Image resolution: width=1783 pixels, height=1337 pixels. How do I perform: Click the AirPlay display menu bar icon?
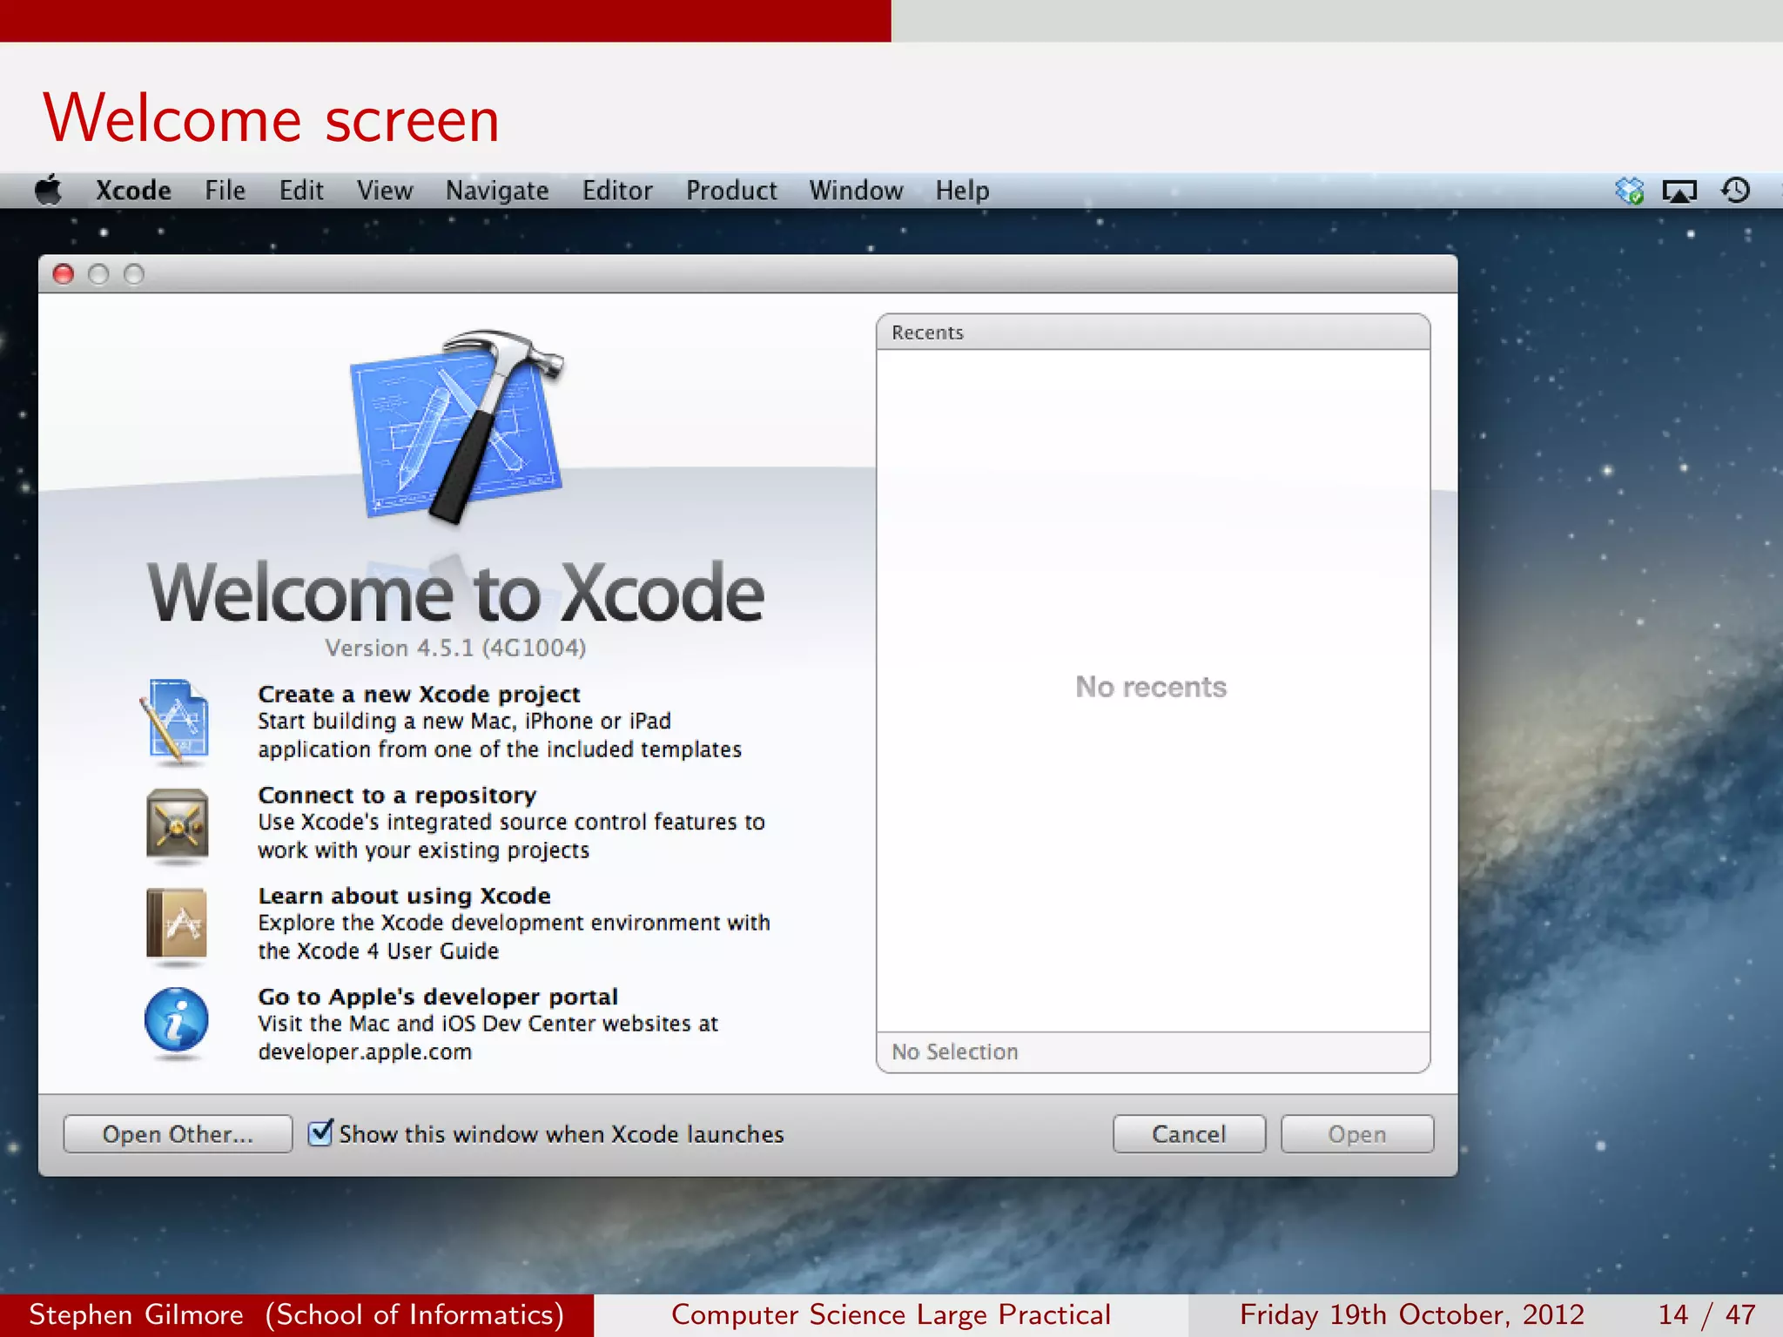1679,191
